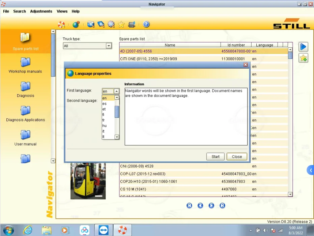Go to the last page navigation button
The height and width of the screenshot is (236, 314).
click(x=222, y=205)
